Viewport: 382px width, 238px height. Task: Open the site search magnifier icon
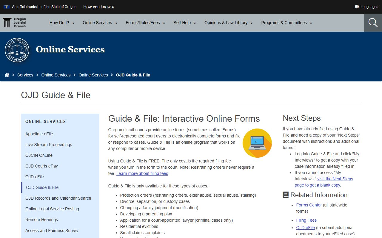pyautogui.click(x=373, y=23)
